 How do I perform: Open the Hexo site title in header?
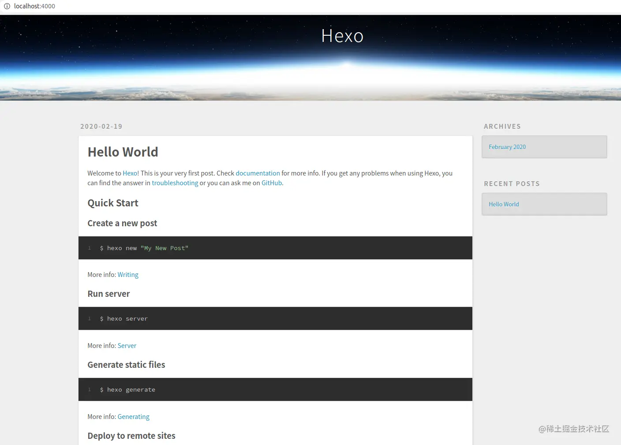pos(342,36)
